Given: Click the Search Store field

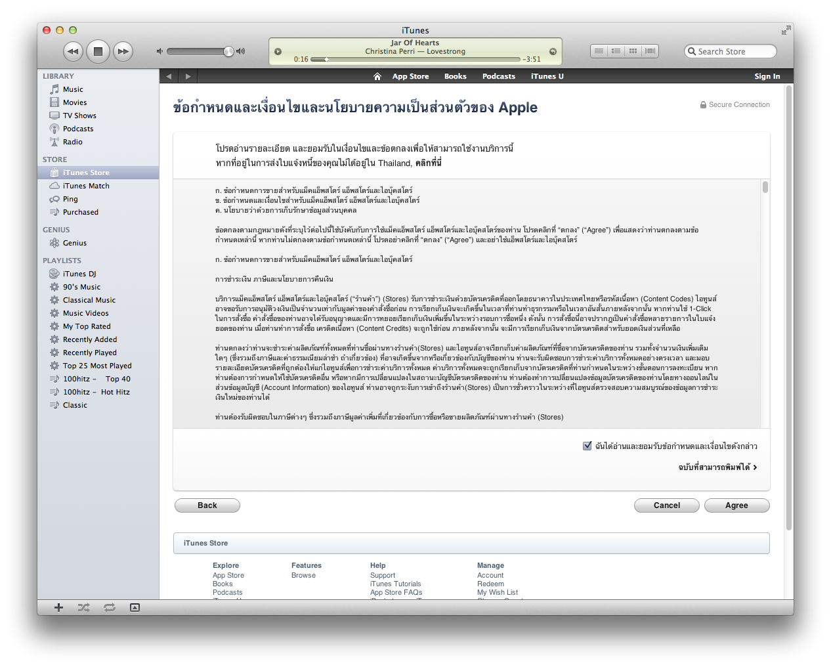Looking at the screenshot, I should coord(731,51).
